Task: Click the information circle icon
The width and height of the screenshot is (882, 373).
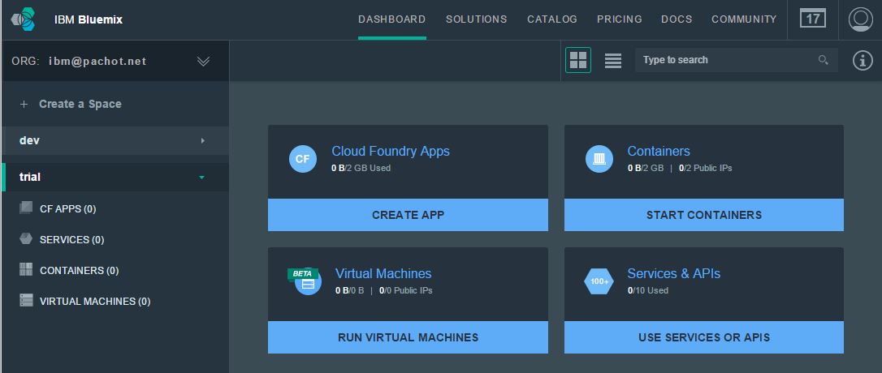Action: (x=862, y=61)
